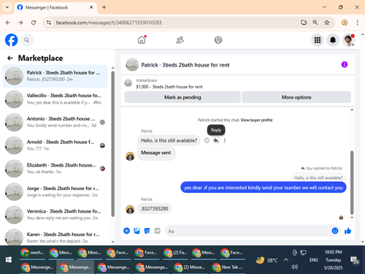Image resolution: width=365 pixels, height=274 pixels.
Task: Click the 'Message sent' bubble
Action: (x=156, y=153)
